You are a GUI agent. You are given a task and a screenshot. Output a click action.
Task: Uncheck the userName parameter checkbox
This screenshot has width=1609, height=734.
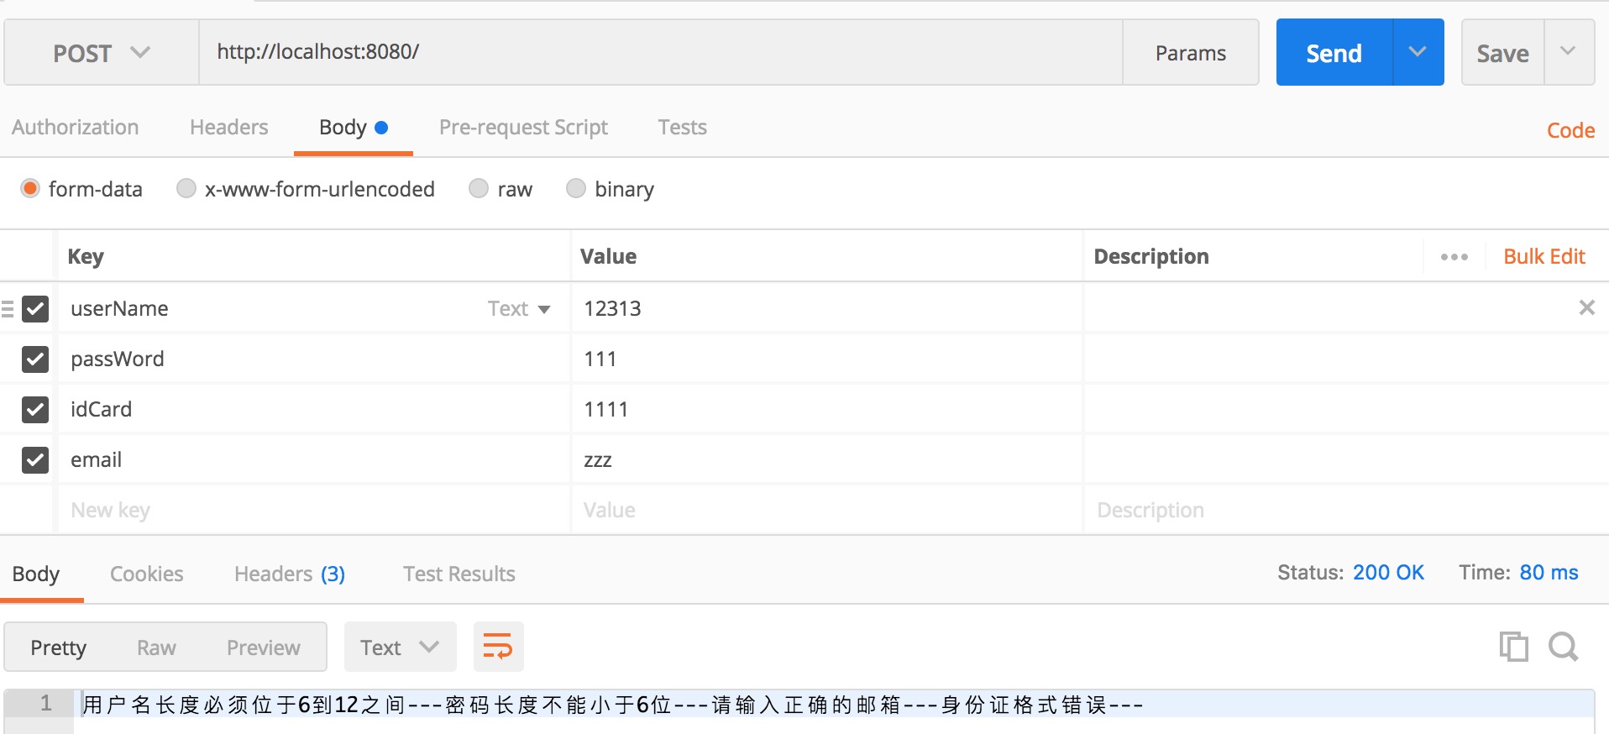(x=35, y=309)
